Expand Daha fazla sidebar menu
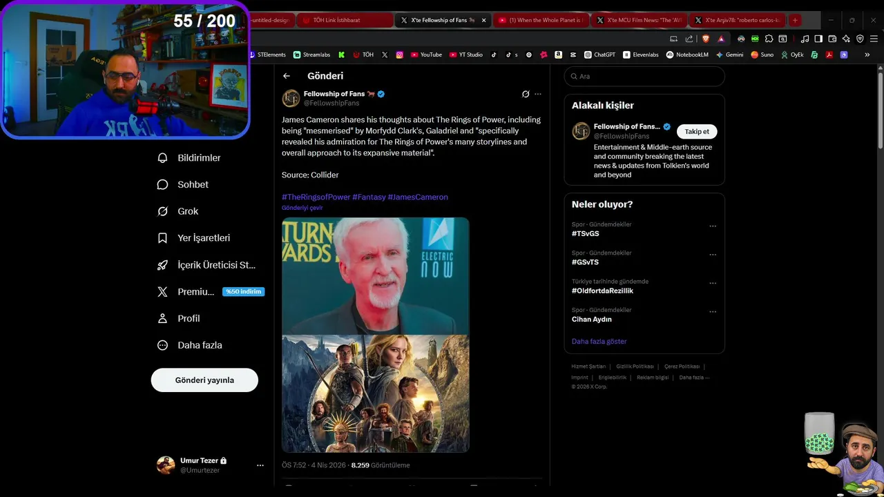Image resolution: width=884 pixels, height=497 pixels. [190, 345]
